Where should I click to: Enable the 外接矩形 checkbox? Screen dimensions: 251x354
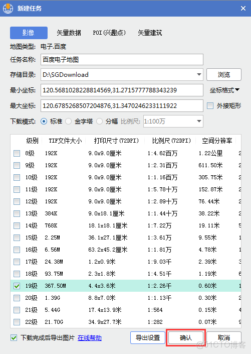210,105
